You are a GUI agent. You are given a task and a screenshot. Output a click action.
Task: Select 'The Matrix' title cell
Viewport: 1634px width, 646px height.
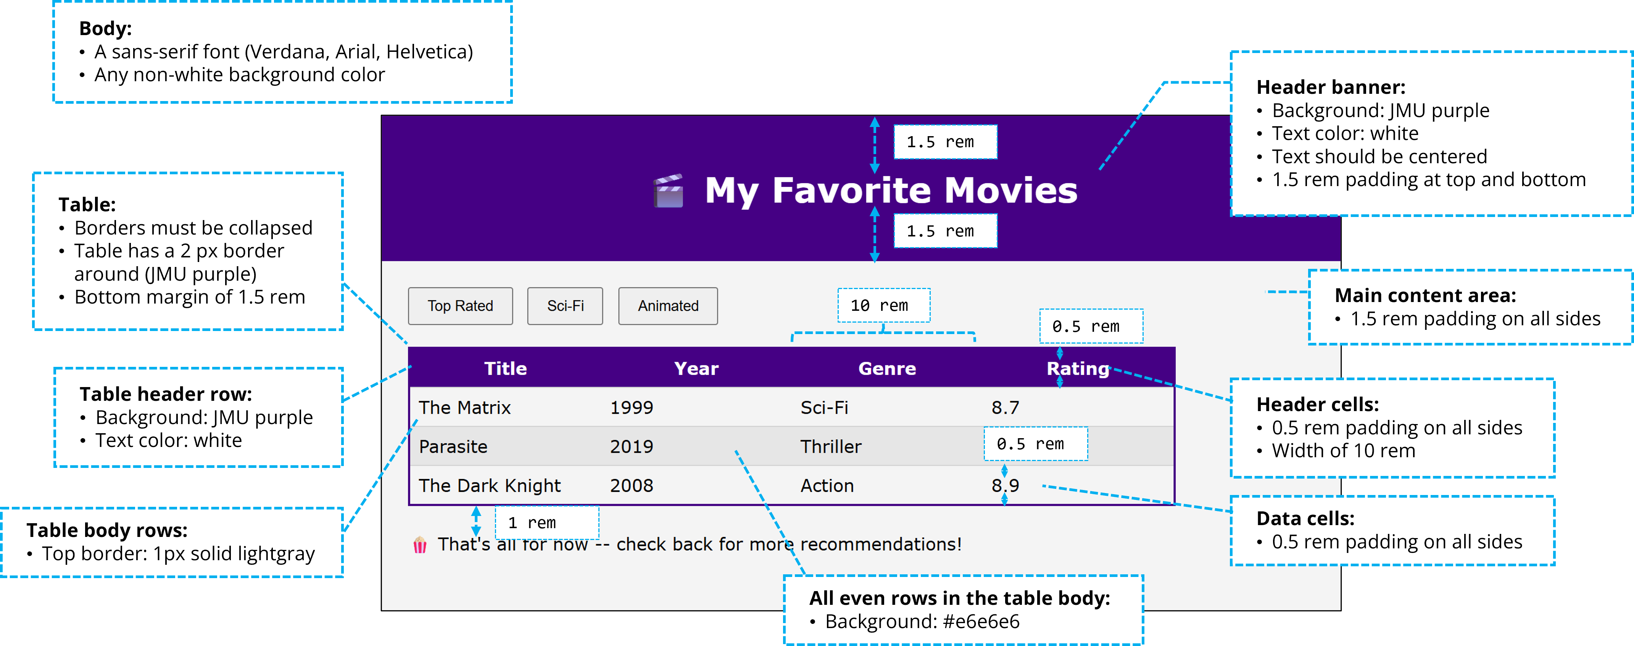tap(506, 407)
